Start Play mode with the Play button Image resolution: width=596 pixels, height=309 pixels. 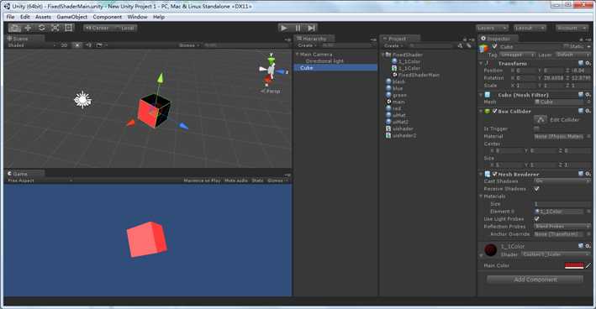point(283,28)
